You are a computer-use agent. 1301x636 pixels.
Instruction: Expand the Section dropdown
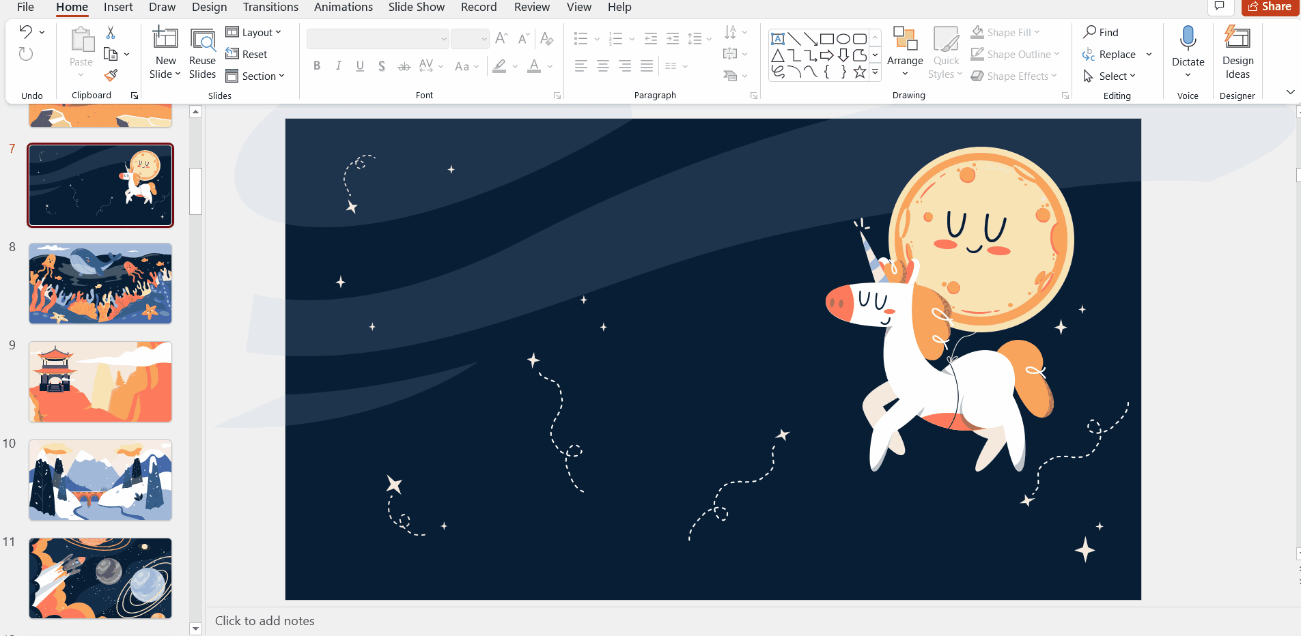pyautogui.click(x=255, y=76)
